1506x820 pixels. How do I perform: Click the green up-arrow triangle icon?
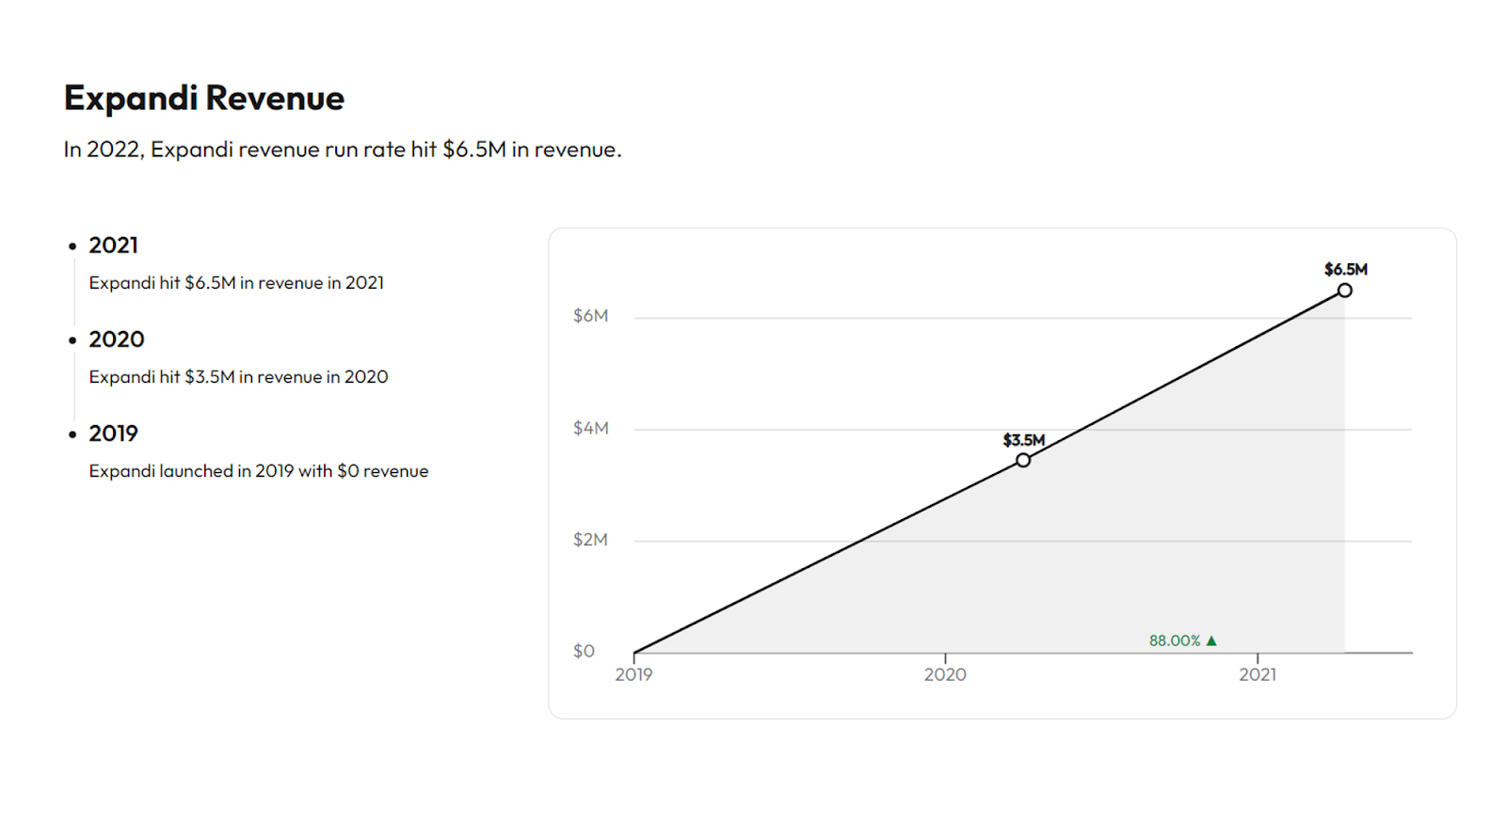(x=1211, y=640)
